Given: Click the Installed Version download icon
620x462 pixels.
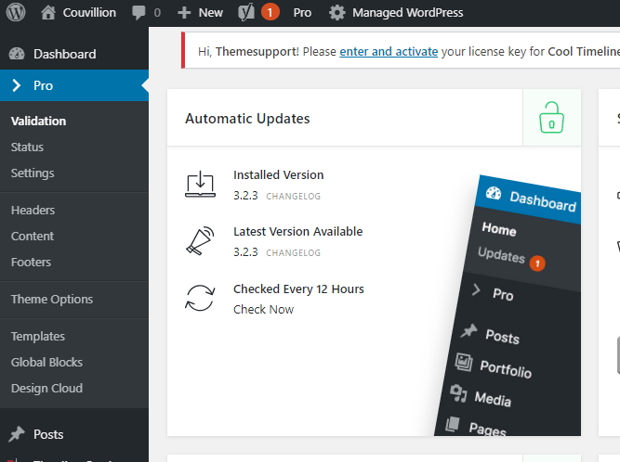Looking at the screenshot, I should click(x=201, y=184).
